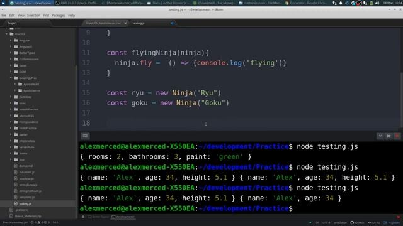403x226 pixels.
Task: Expand the BetterTypes folder
Action: (11, 53)
